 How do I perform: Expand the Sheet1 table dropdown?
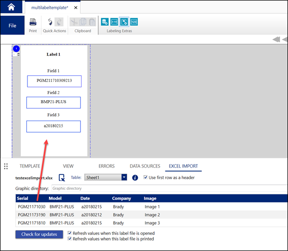[124, 177]
